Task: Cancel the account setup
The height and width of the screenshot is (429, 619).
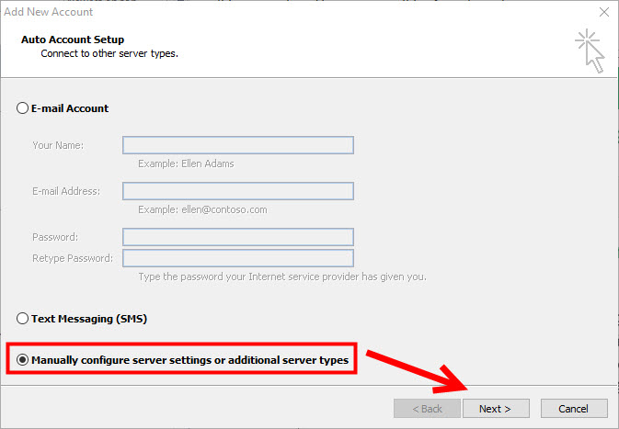Action: [x=573, y=408]
